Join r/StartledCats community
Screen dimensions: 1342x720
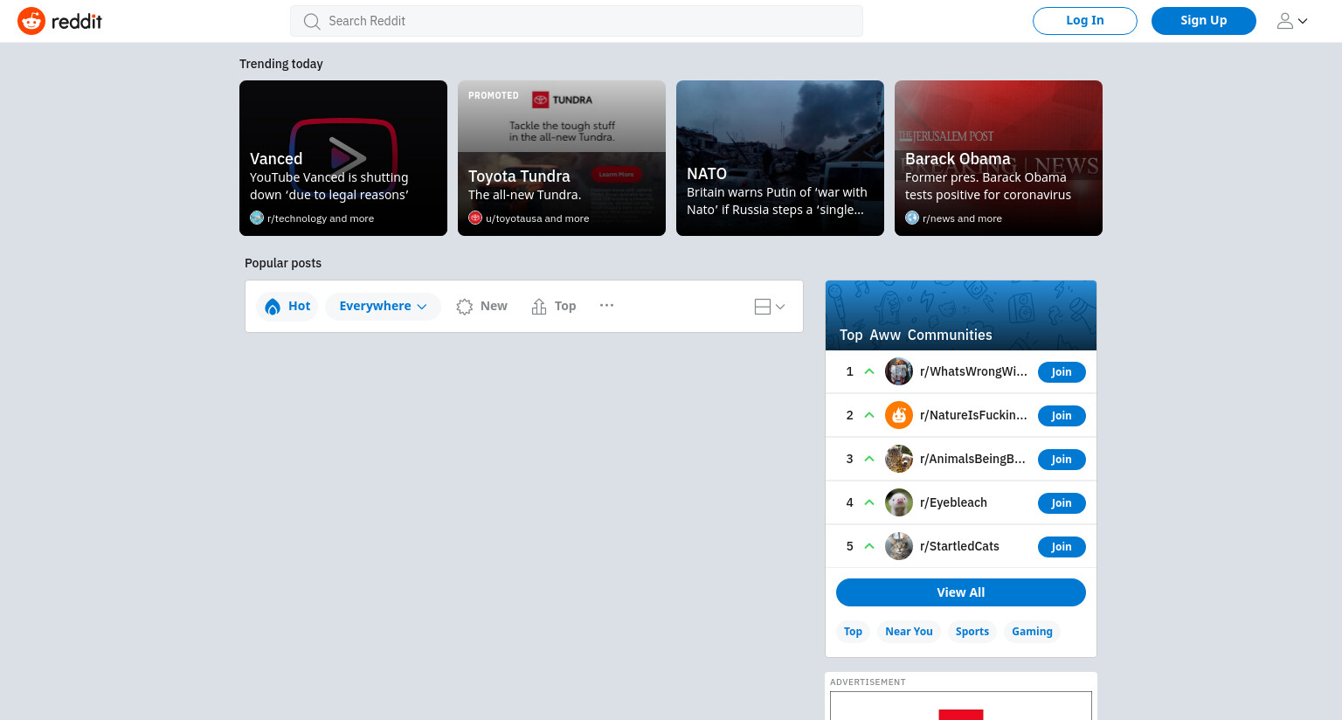pos(1062,547)
